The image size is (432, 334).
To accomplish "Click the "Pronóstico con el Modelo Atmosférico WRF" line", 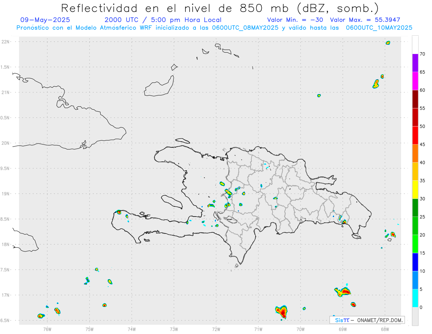I will point(214,27).
